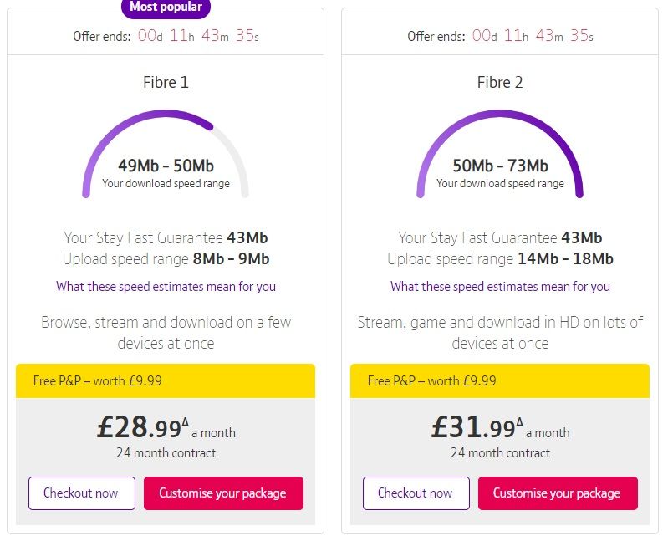Open Fibre 2 speed estimates explanation link
The height and width of the screenshot is (541, 668).
500,287
